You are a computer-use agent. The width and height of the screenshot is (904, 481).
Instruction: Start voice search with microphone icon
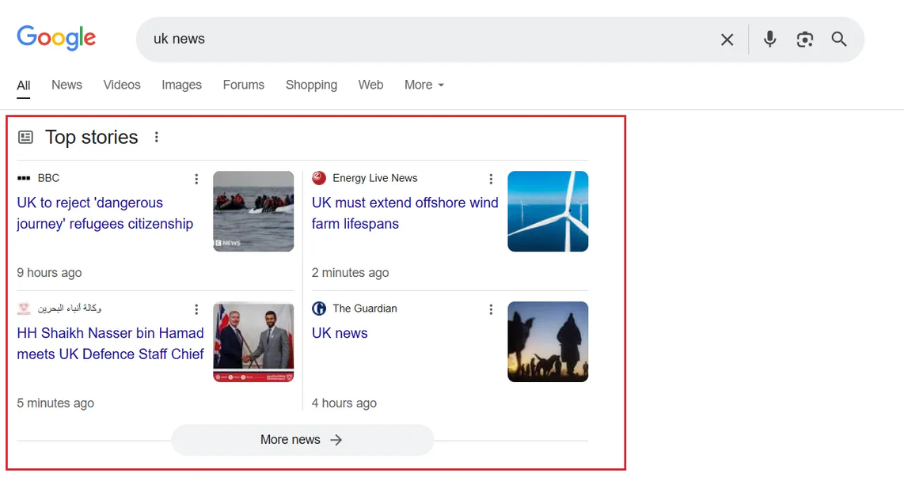pos(769,39)
